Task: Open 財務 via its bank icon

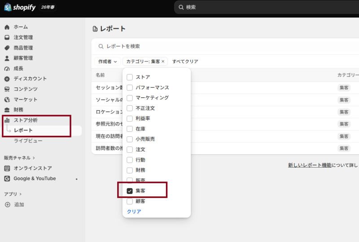Action: point(7,110)
